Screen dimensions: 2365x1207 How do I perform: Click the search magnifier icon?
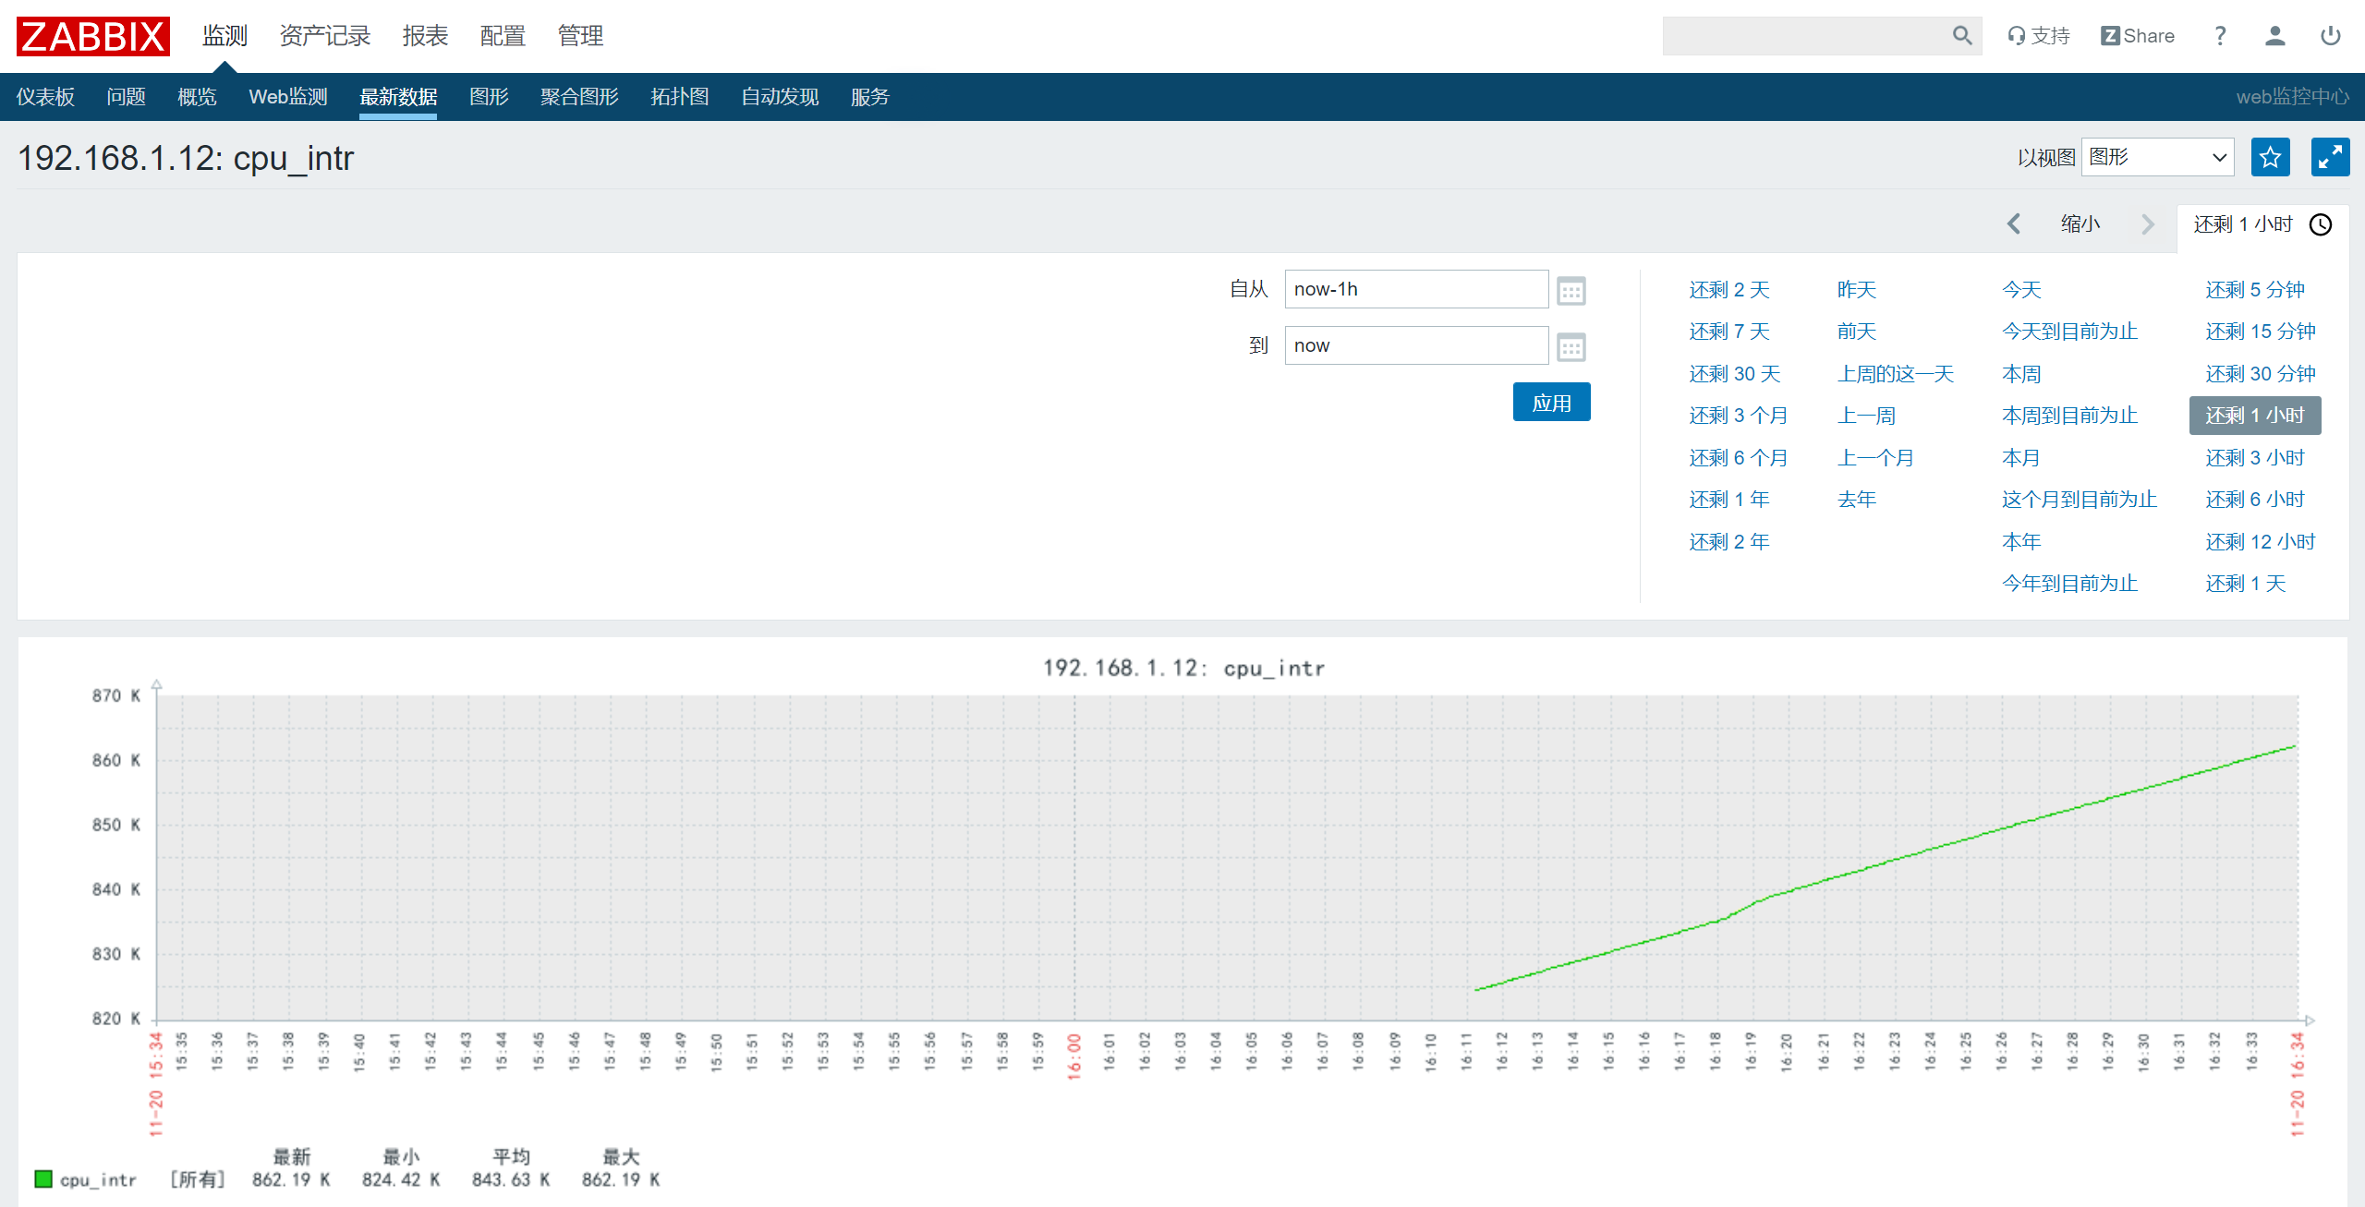coord(1962,36)
